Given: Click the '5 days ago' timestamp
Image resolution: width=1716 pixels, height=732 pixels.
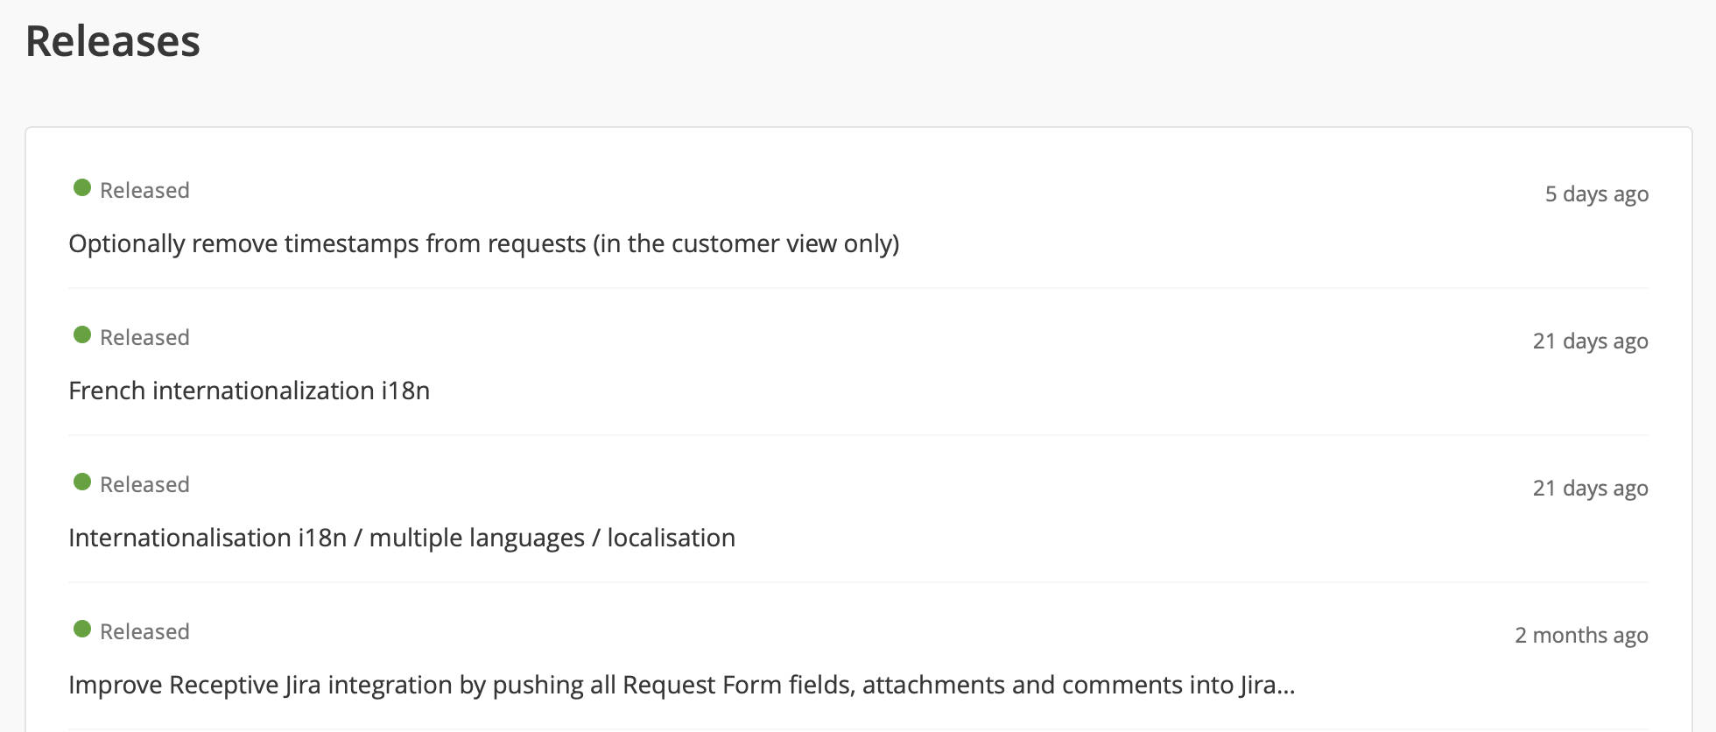Looking at the screenshot, I should pyautogui.click(x=1596, y=194).
